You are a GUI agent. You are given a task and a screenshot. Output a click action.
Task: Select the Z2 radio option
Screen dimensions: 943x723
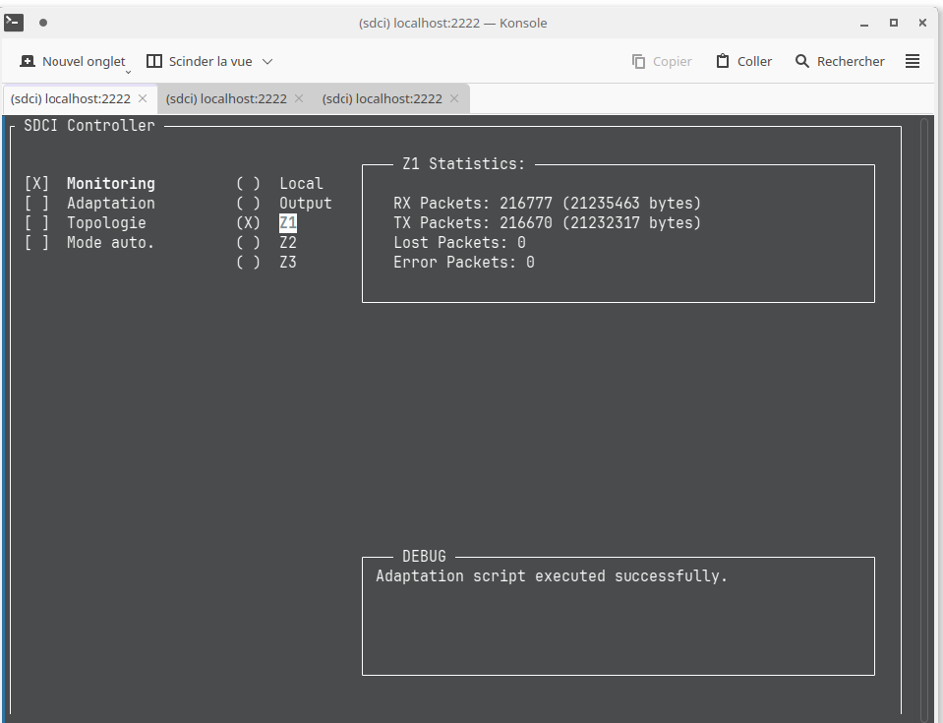[248, 243]
